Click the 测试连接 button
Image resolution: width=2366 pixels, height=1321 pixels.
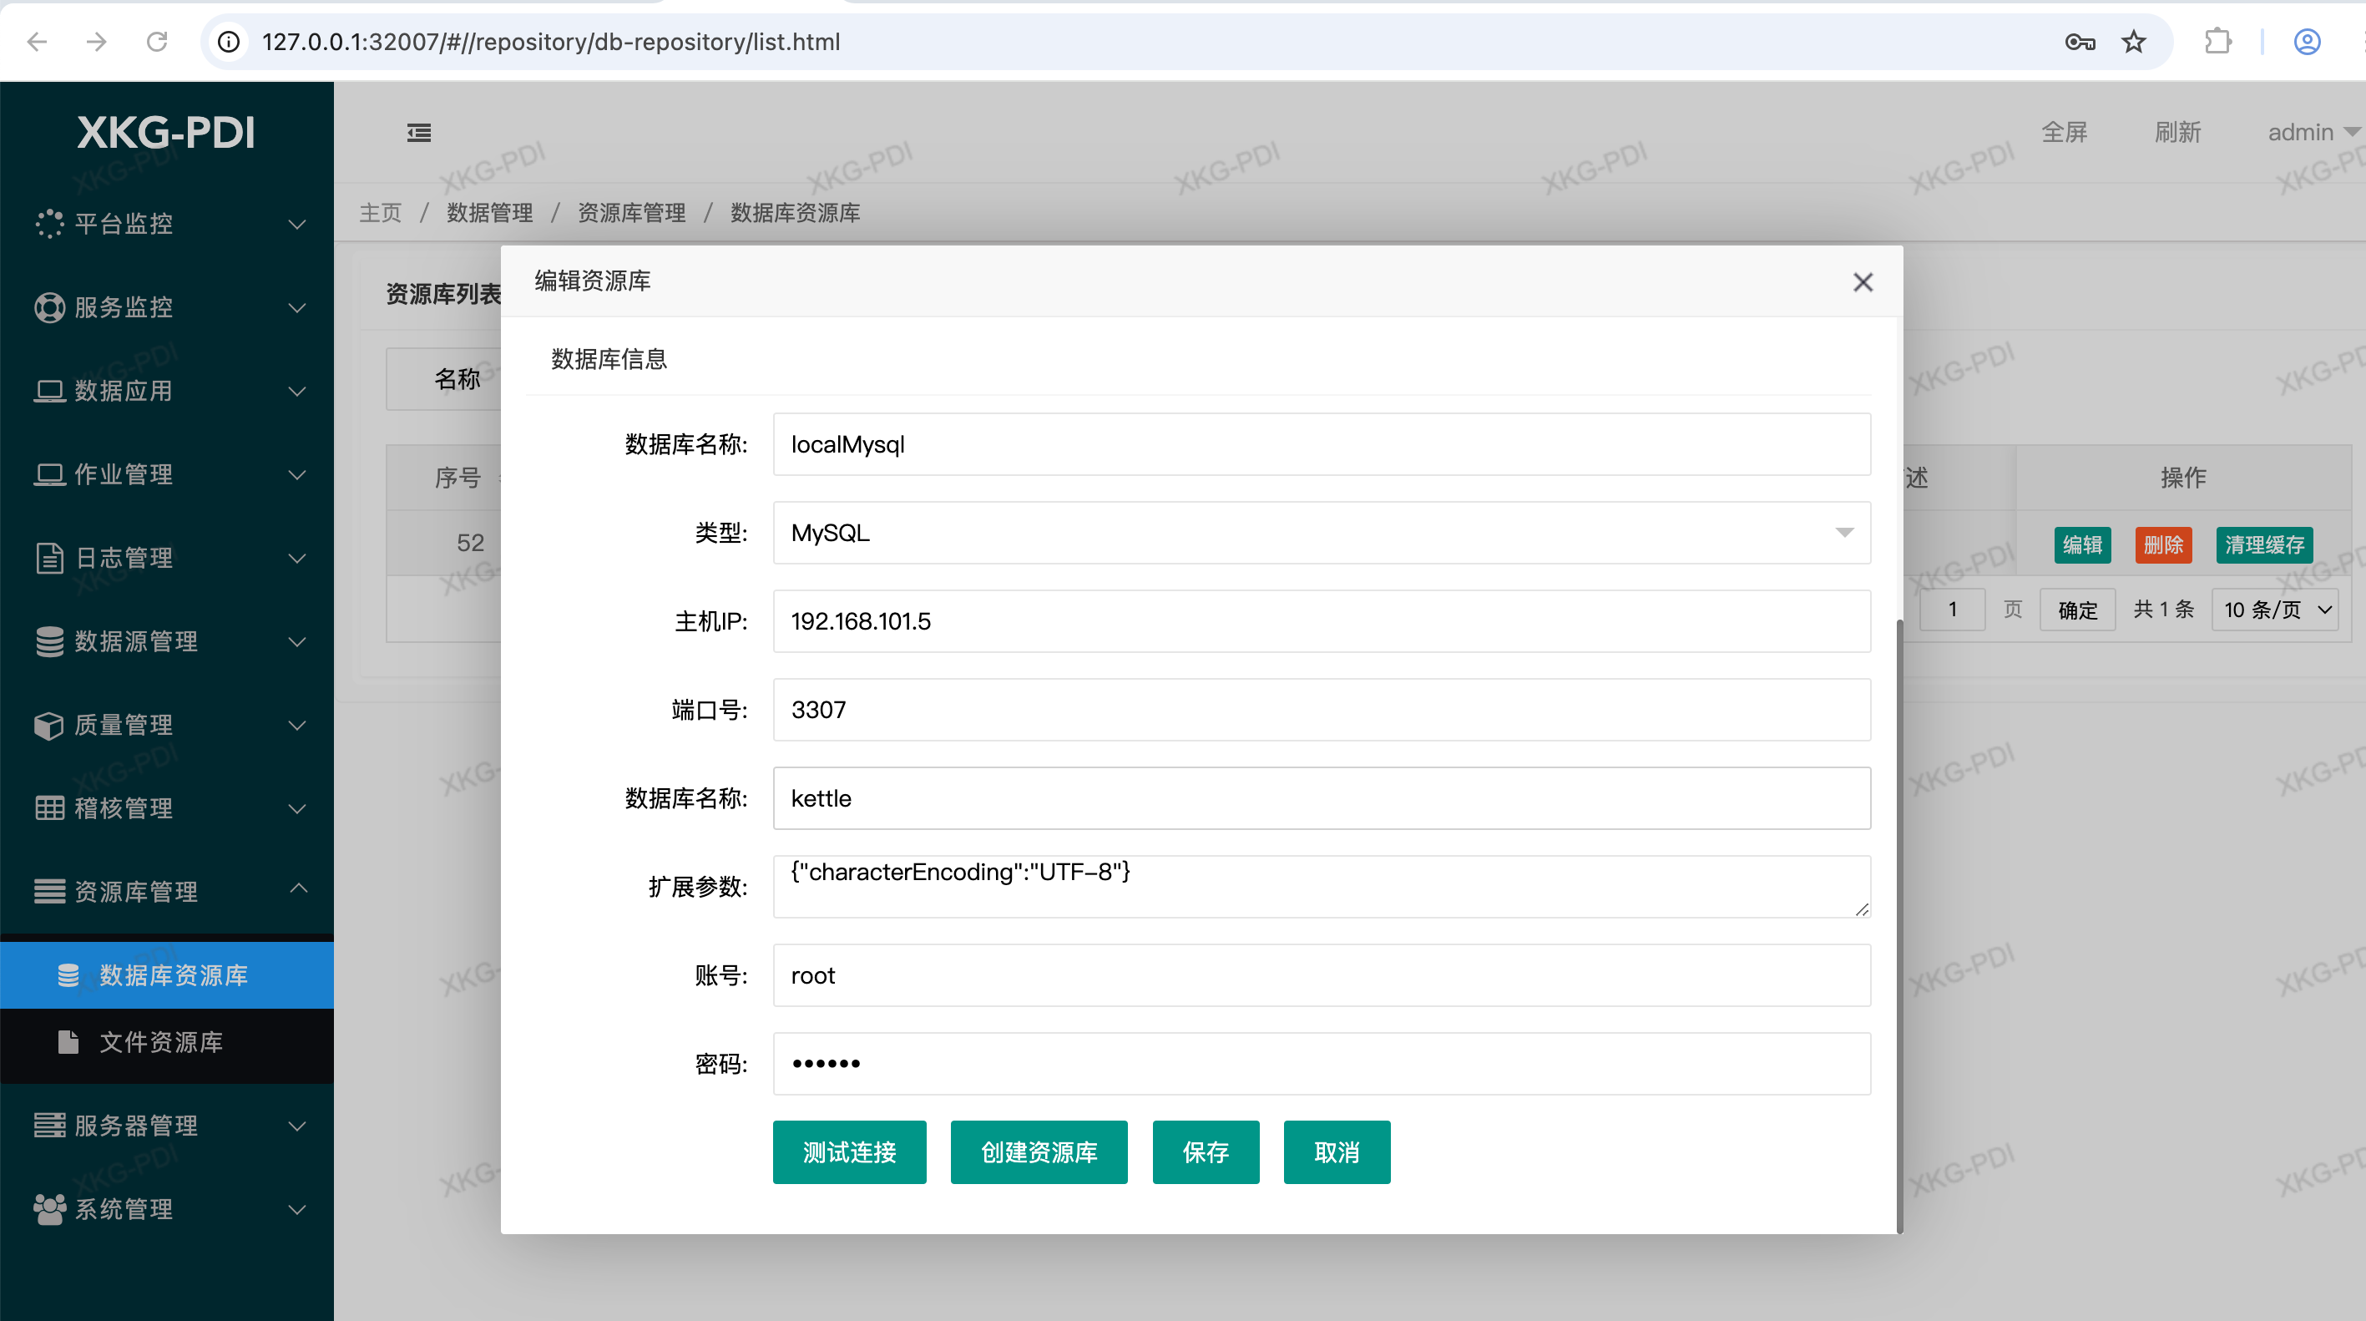pyautogui.click(x=849, y=1152)
